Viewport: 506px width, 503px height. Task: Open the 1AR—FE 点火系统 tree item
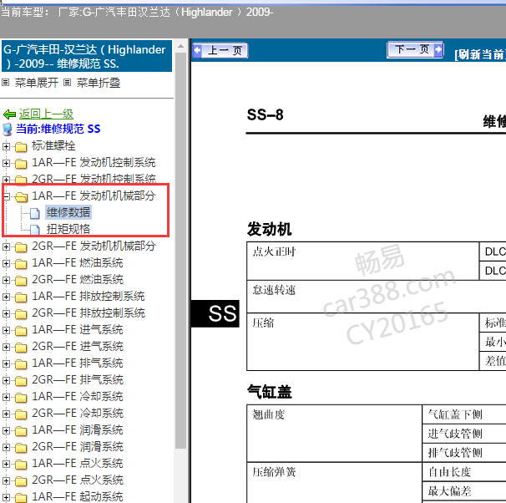point(78,464)
